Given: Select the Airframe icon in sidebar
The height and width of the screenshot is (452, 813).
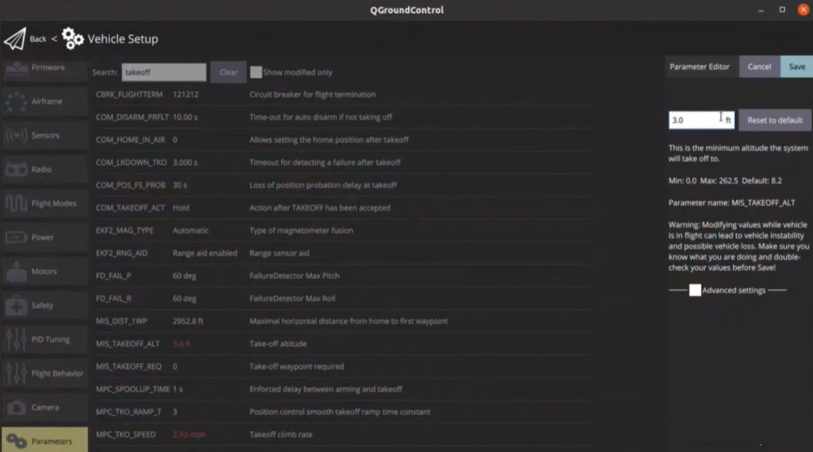Looking at the screenshot, I should coord(16,102).
